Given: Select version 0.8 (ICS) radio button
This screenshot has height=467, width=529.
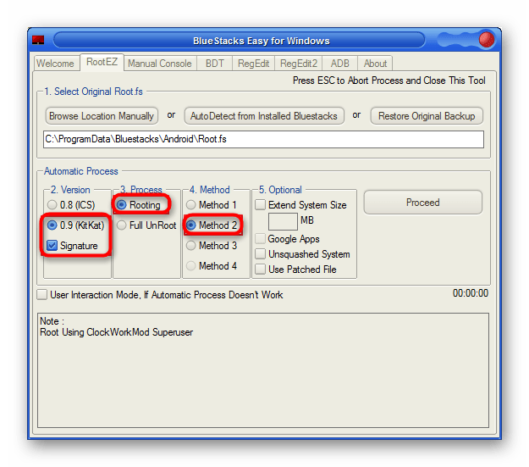Looking at the screenshot, I should pyautogui.click(x=71, y=205).
